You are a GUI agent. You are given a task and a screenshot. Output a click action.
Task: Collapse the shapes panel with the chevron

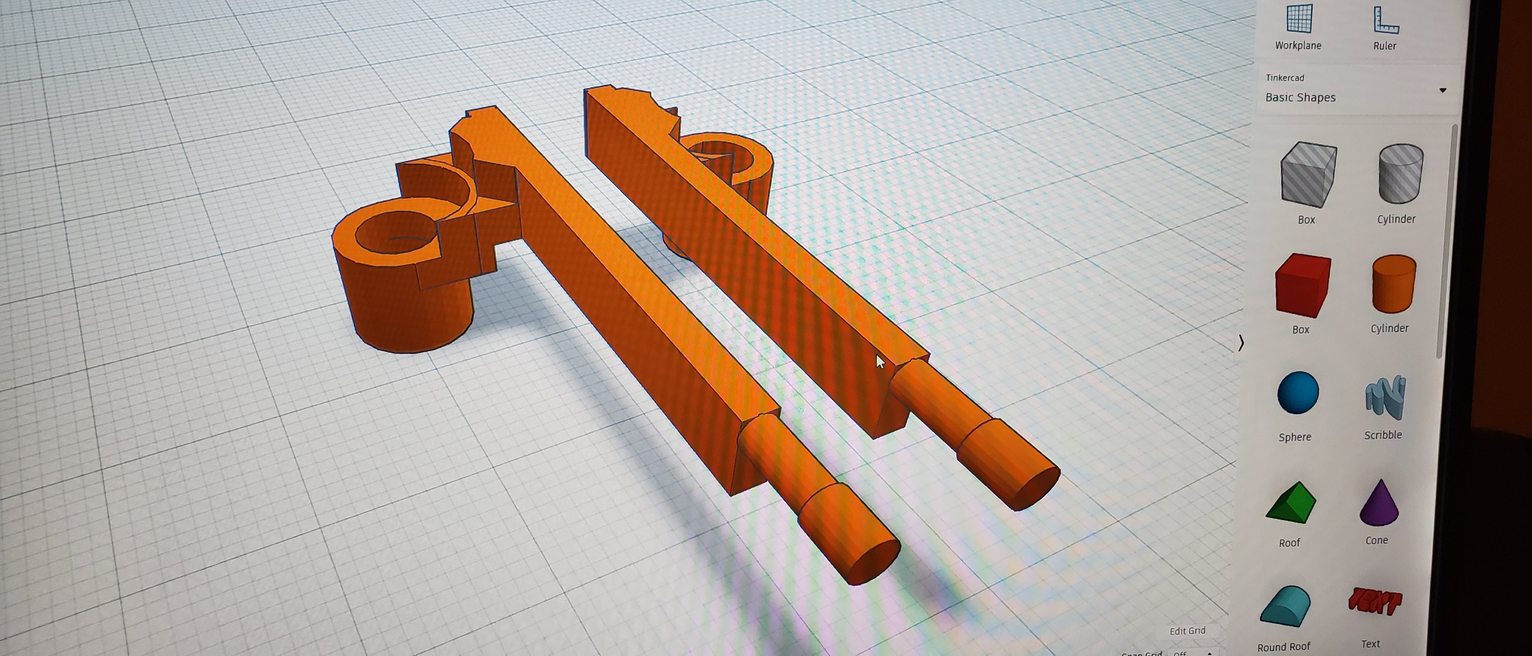click(1241, 343)
